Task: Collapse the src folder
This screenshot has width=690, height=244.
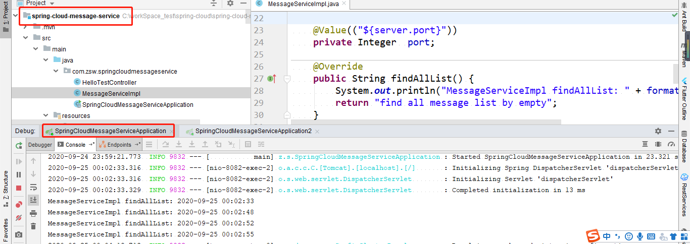Action: click(x=26, y=38)
